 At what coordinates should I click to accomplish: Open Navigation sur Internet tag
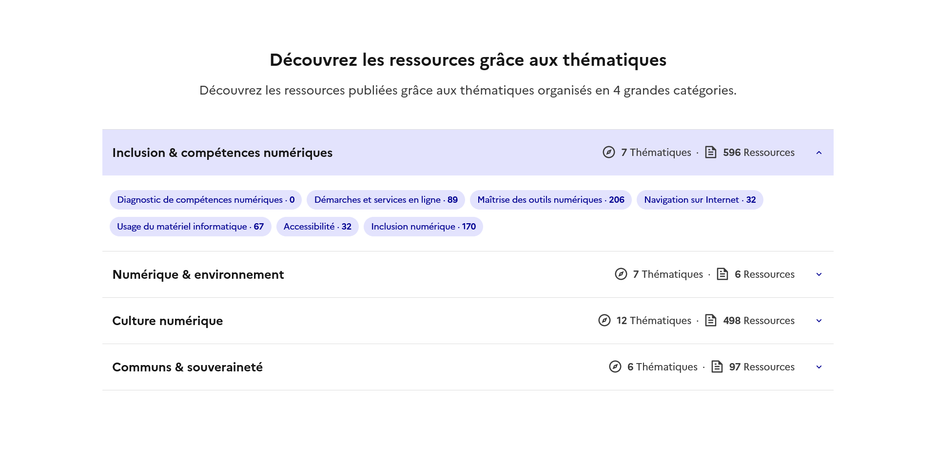tap(700, 200)
